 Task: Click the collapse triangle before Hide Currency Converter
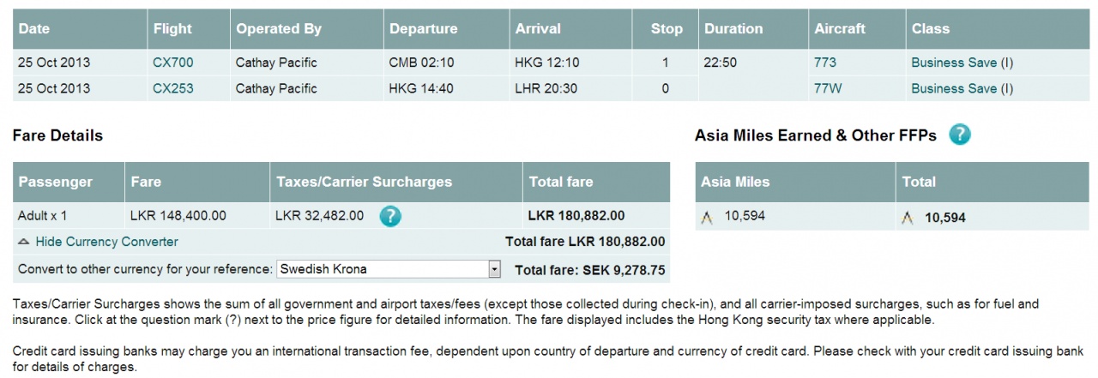click(x=23, y=243)
